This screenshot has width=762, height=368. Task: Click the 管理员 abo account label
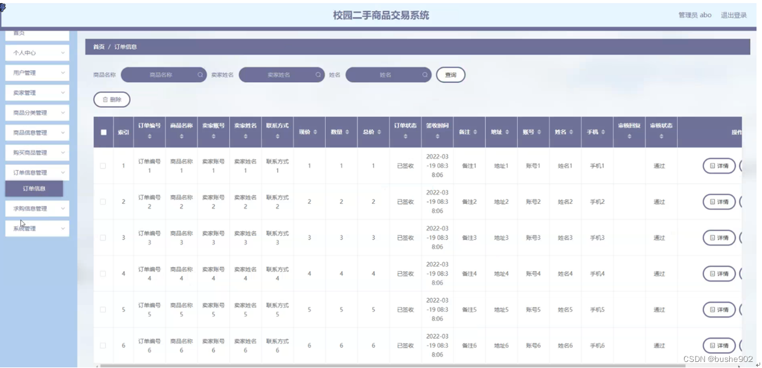[695, 15]
